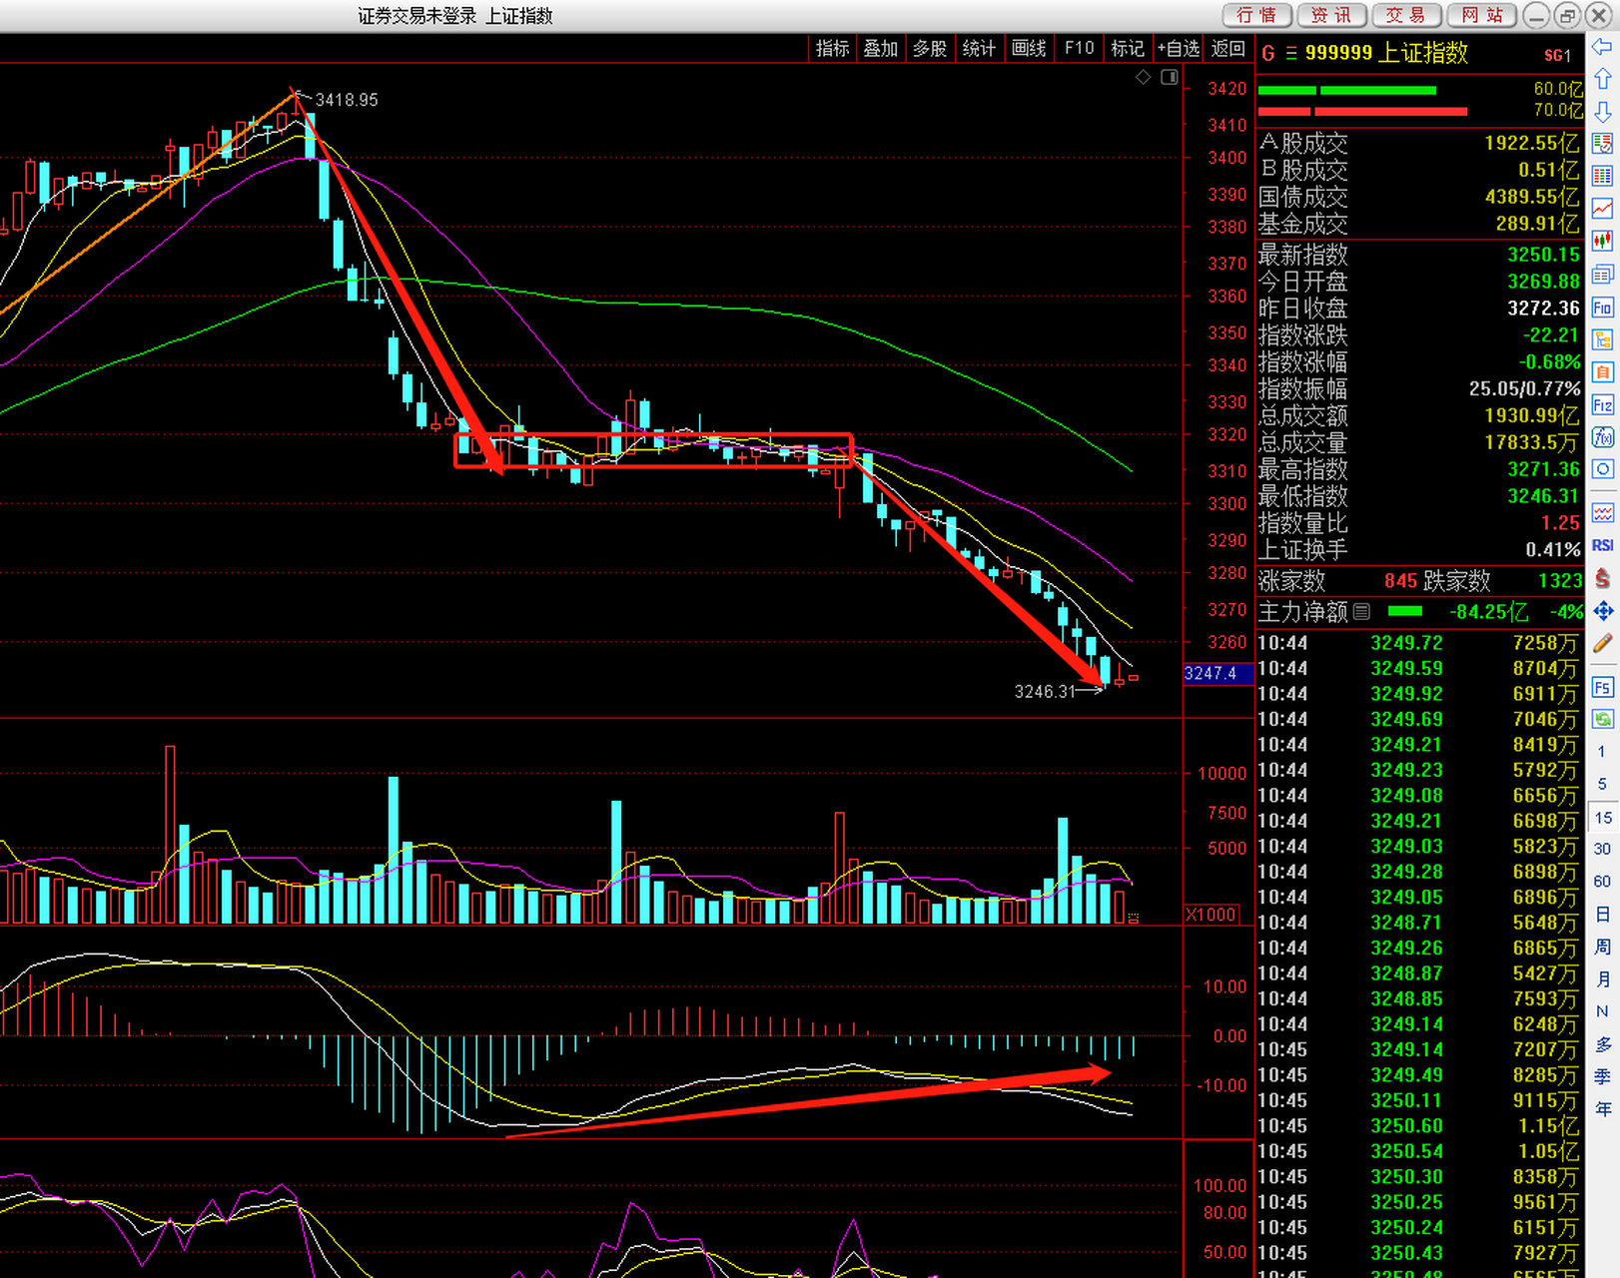Click the green refresh icon
Viewport: 1620px width, 1278px height.
(1602, 719)
